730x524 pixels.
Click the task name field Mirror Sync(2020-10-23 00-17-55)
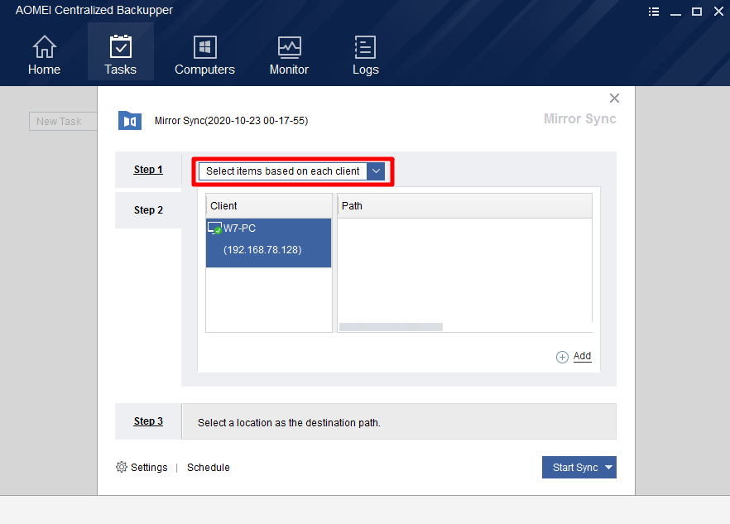click(232, 121)
